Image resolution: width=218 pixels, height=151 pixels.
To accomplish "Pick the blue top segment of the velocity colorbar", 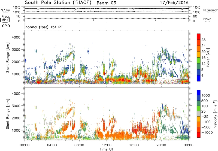I will [199, 93].
